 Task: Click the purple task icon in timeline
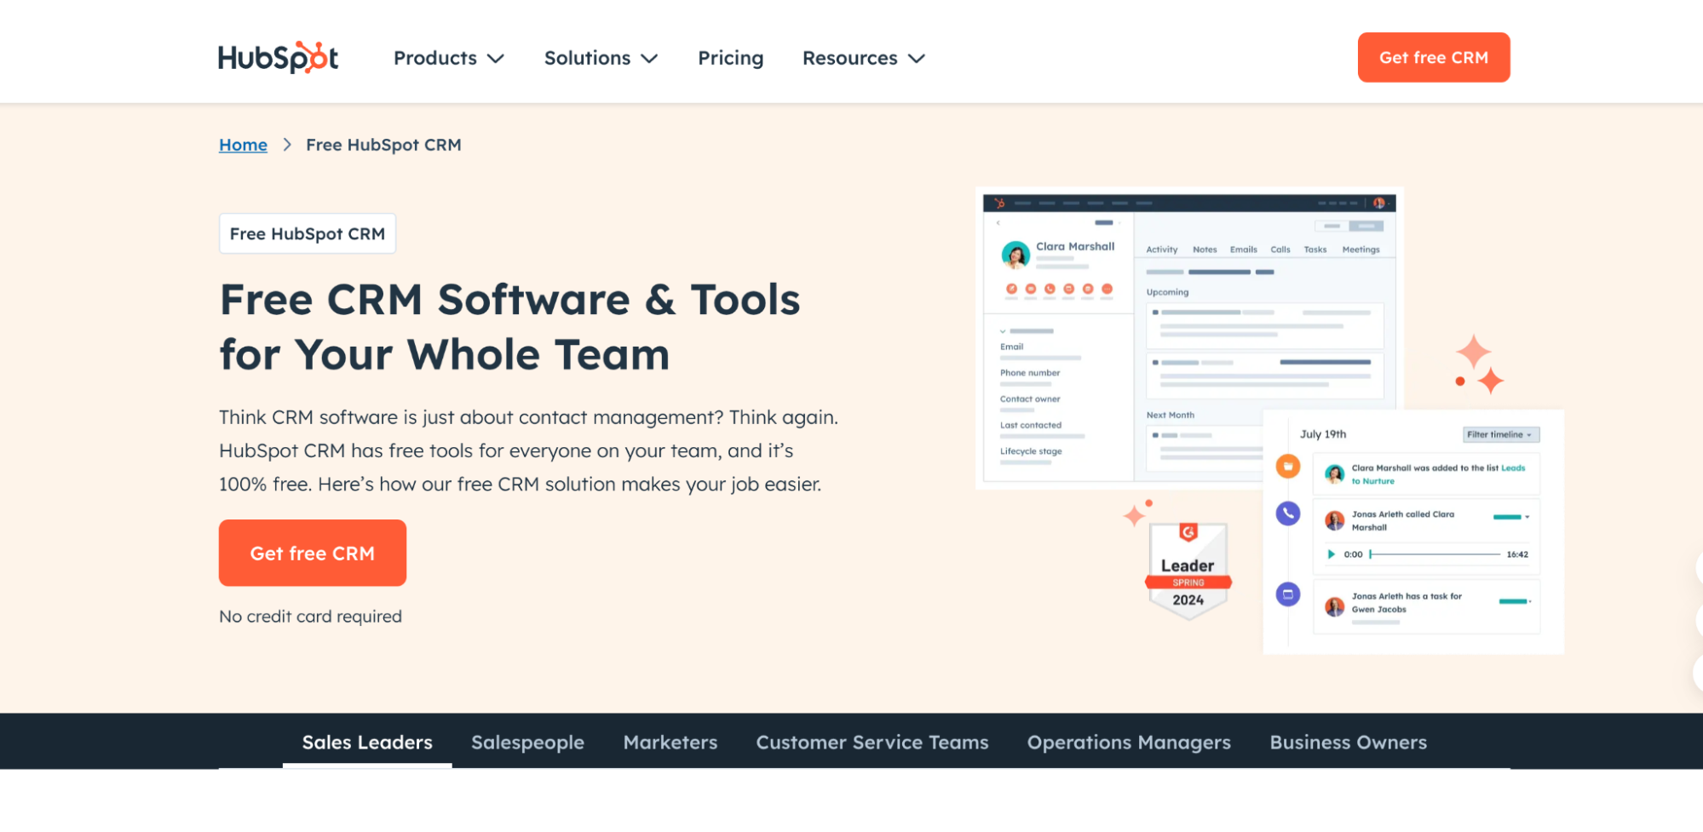click(1288, 594)
